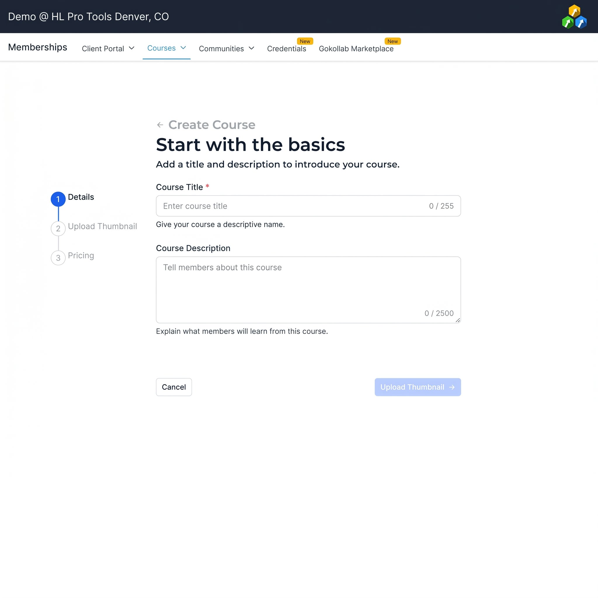Click the step 2 Upload Thumbnail circle
The height and width of the screenshot is (598, 598).
point(58,228)
